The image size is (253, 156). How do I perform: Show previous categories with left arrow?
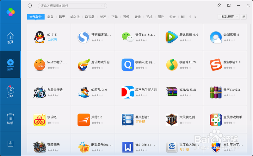(190, 17)
